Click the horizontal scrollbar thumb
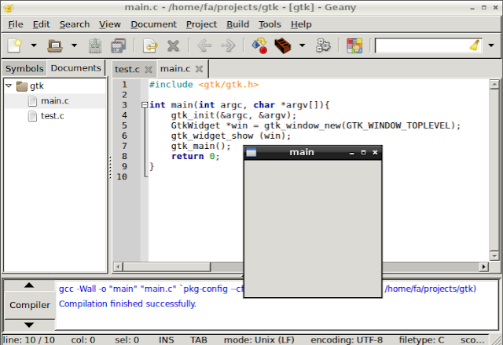The image size is (503, 345). coord(167,267)
